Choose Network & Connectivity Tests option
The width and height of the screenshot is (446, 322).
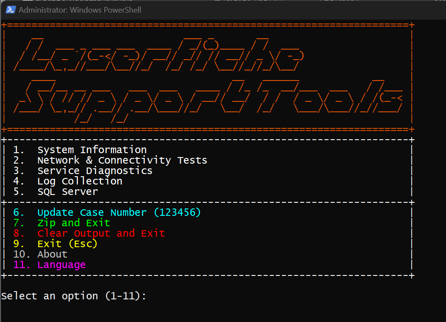pyautogui.click(x=122, y=161)
